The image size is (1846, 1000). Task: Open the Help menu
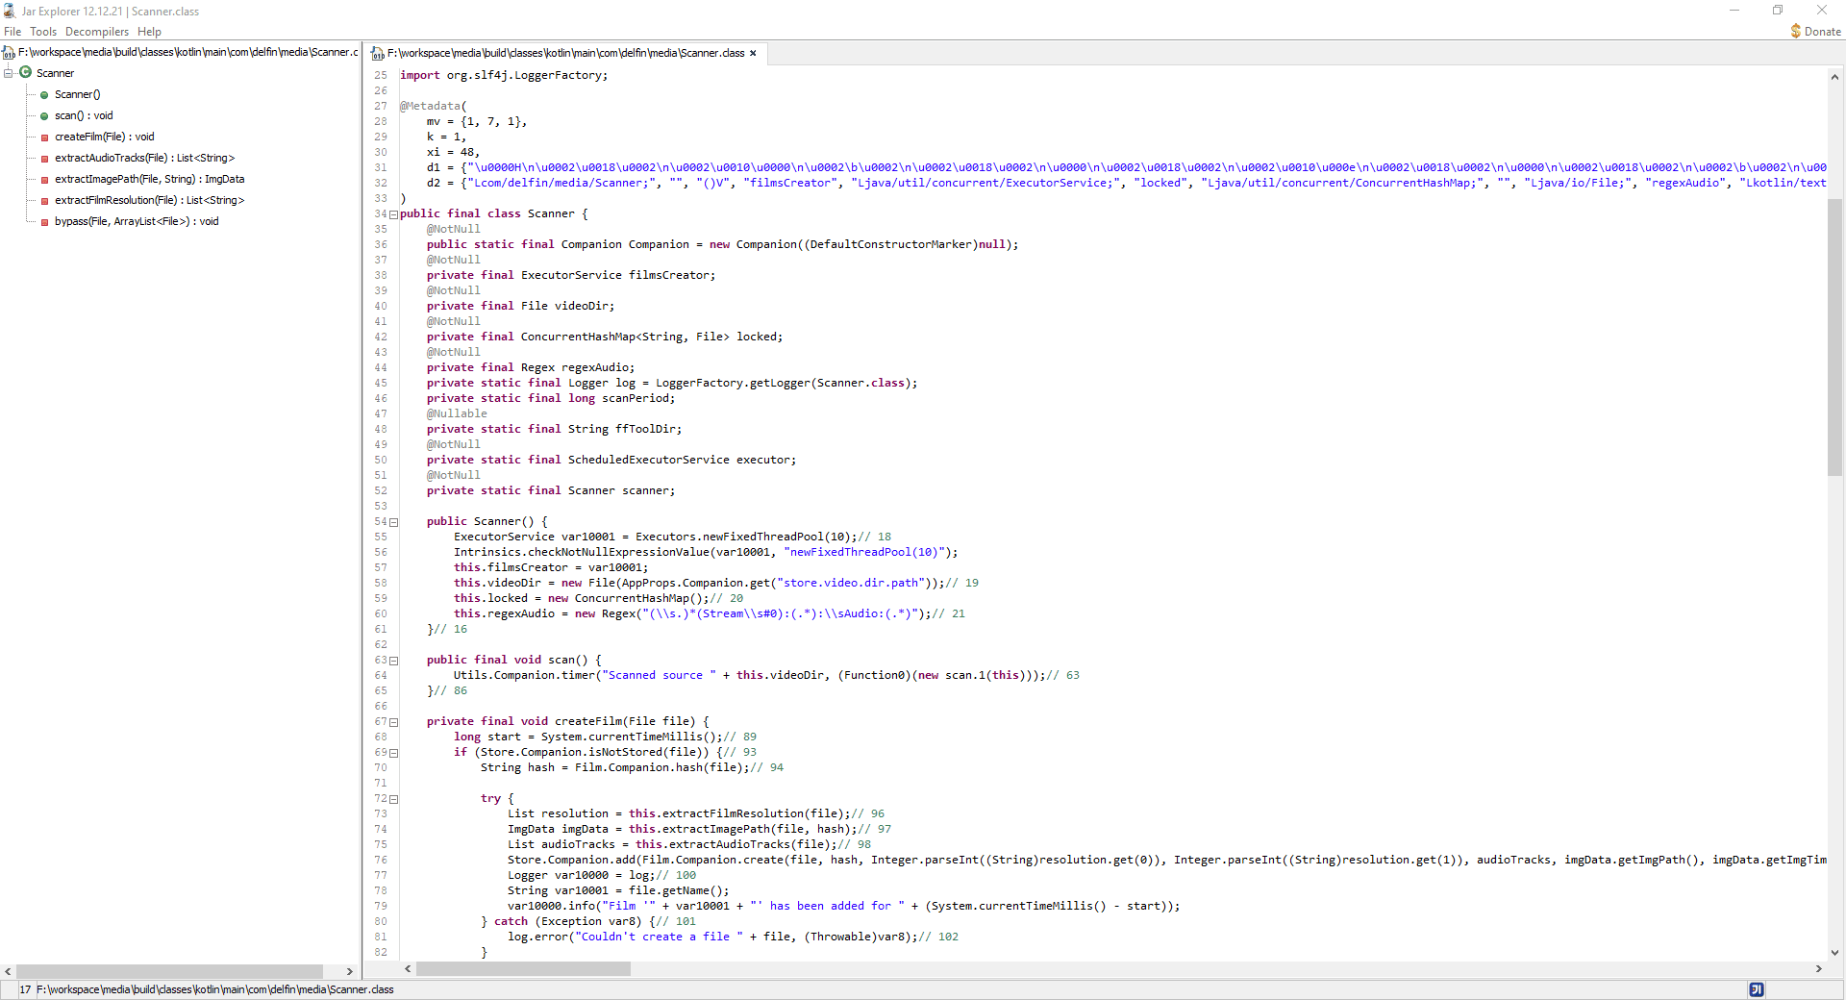click(149, 32)
